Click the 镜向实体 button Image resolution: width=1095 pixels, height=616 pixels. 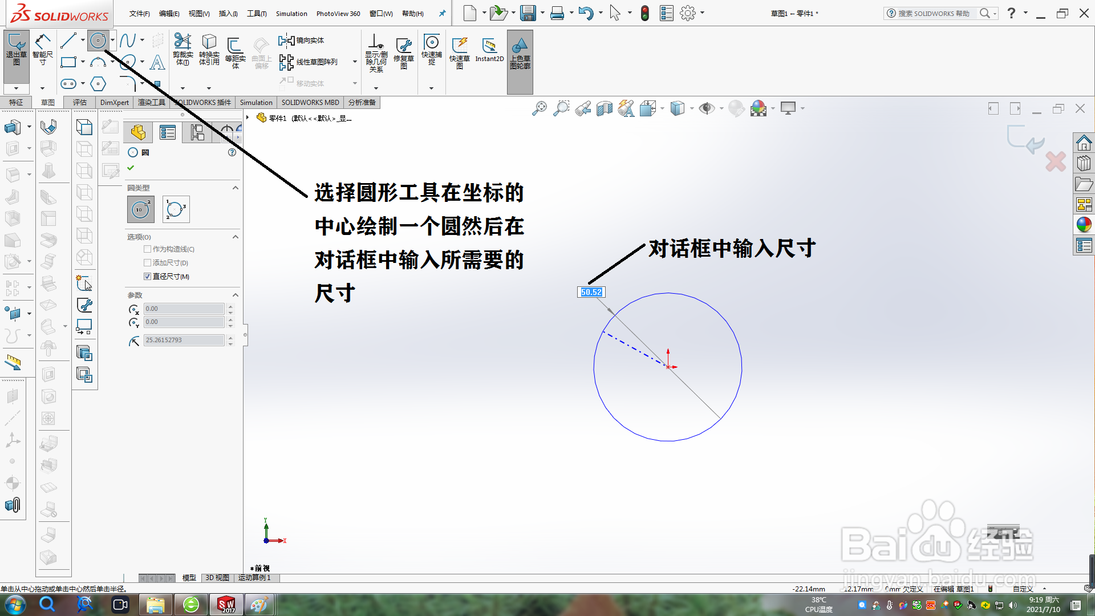pos(302,40)
